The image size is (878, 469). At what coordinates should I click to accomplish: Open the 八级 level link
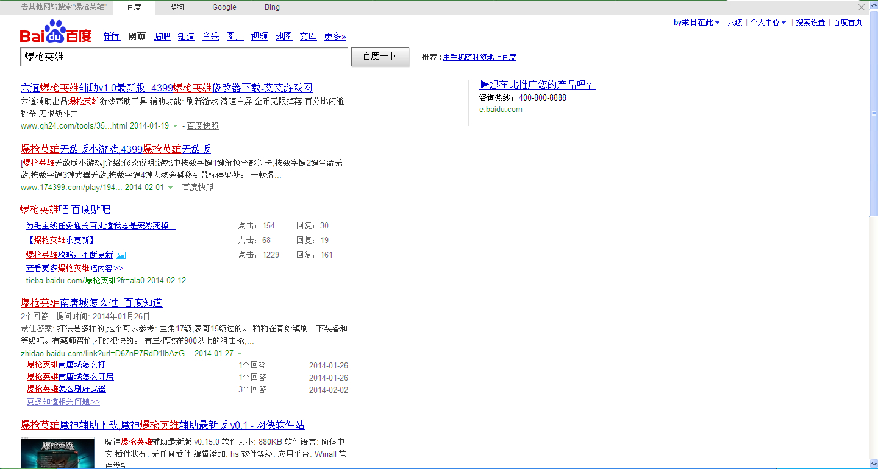(735, 23)
